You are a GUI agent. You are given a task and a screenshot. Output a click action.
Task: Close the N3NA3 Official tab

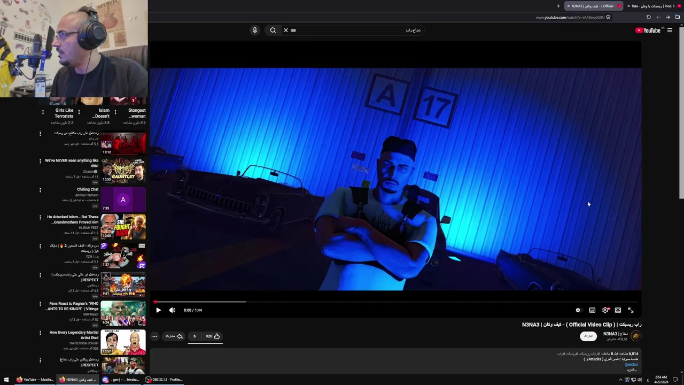coord(569,6)
